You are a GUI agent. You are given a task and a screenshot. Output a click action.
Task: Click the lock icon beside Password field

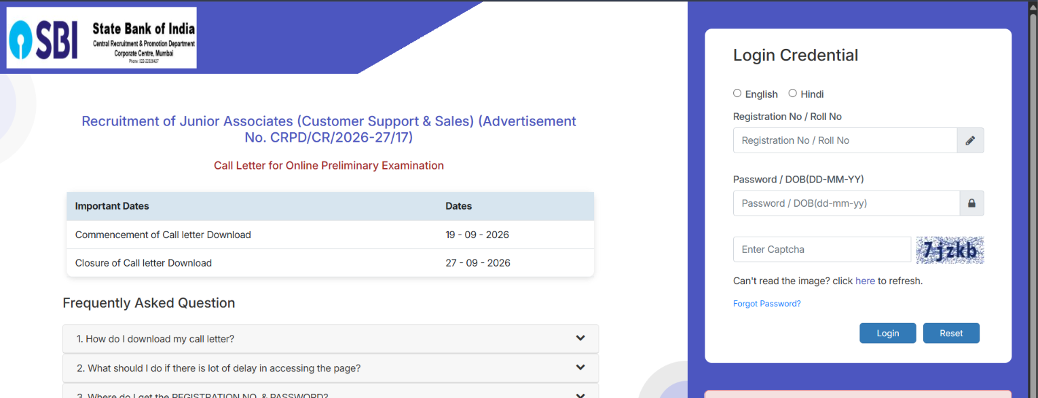coord(971,203)
